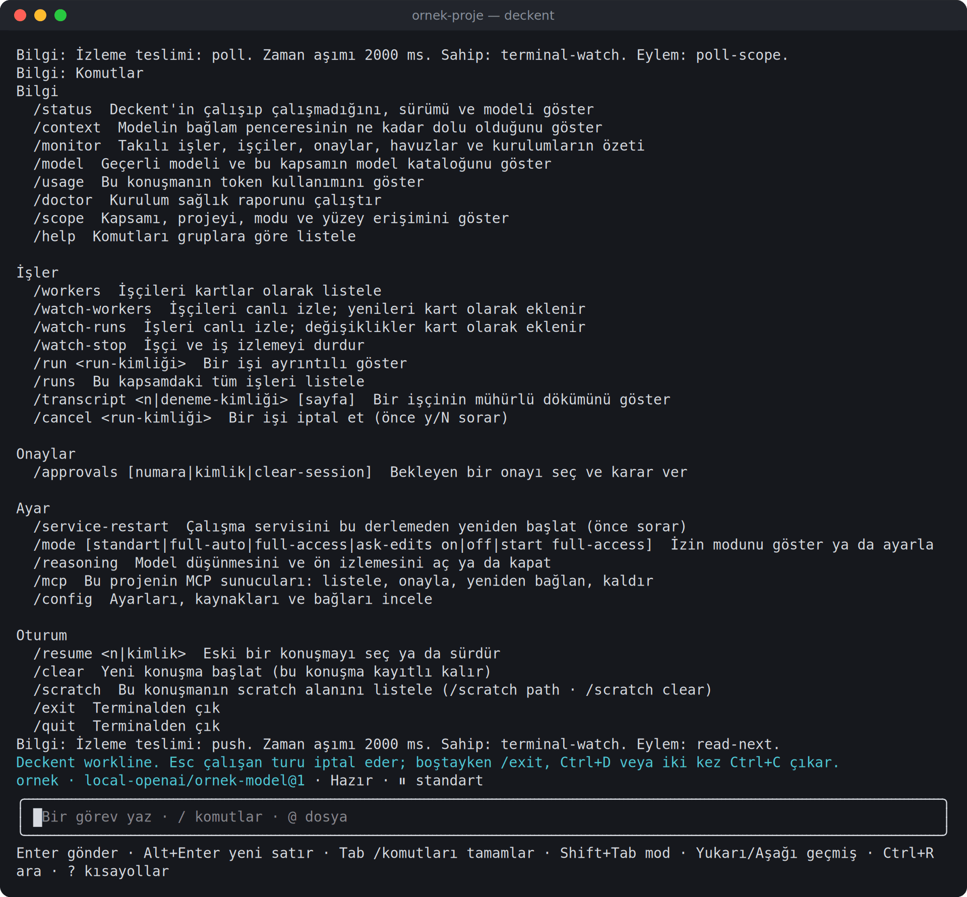Click the '/approvals' command line
The width and height of the screenshot is (967, 897).
tap(360, 472)
